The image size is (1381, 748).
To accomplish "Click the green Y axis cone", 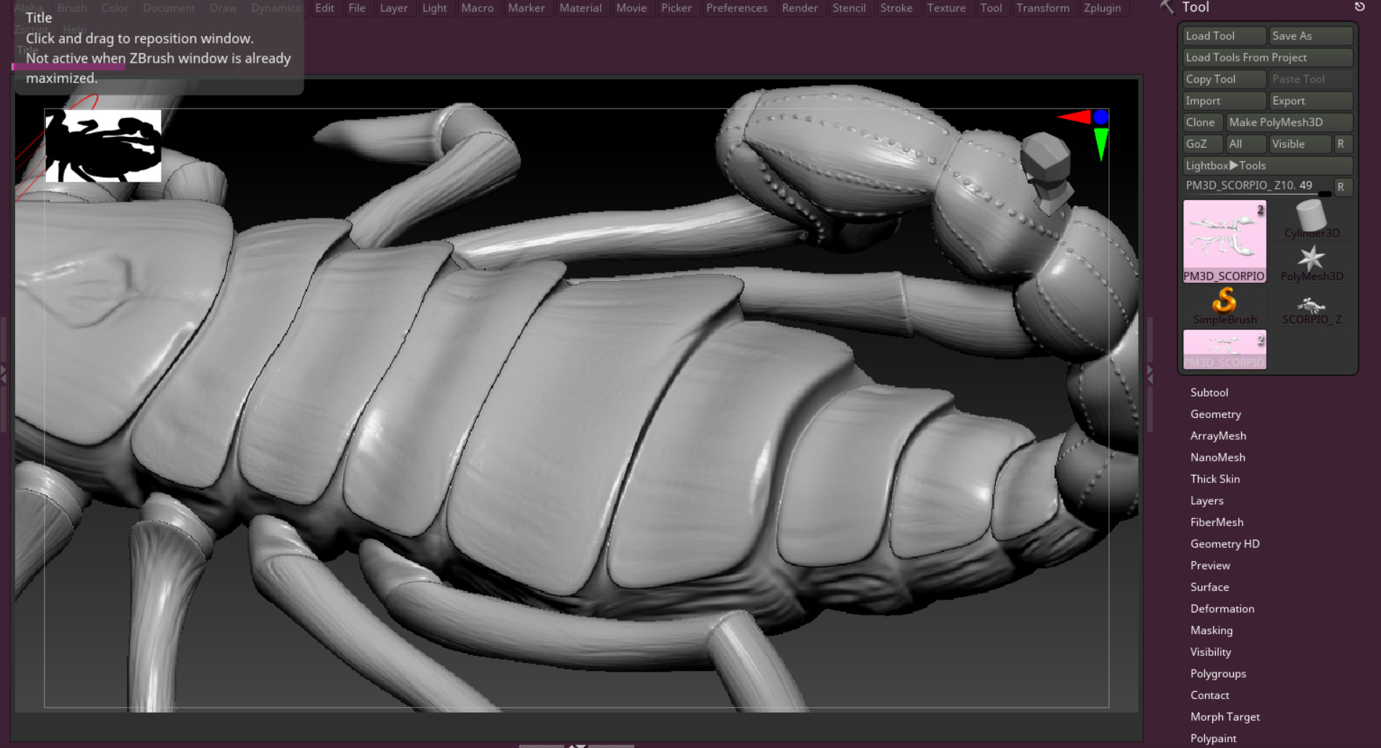I will click(x=1100, y=144).
